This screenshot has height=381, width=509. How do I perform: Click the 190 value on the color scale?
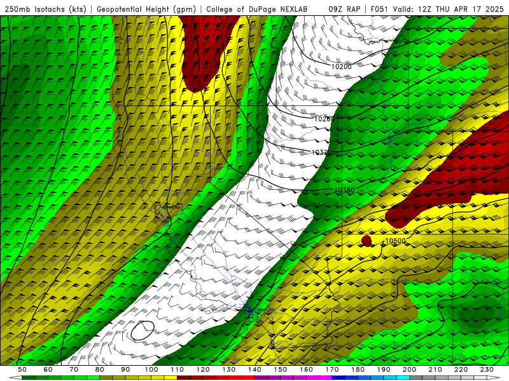[x=384, y=370]
